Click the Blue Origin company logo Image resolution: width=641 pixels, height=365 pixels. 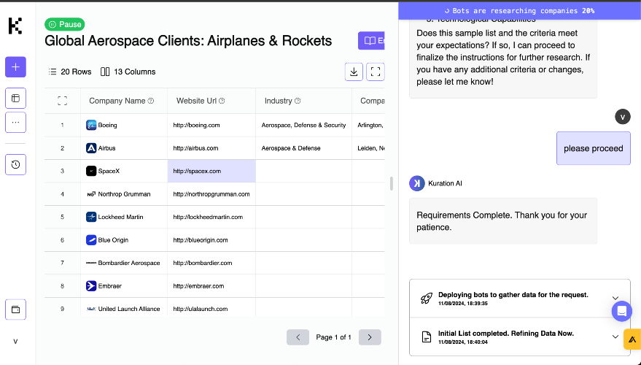(91, 239)
